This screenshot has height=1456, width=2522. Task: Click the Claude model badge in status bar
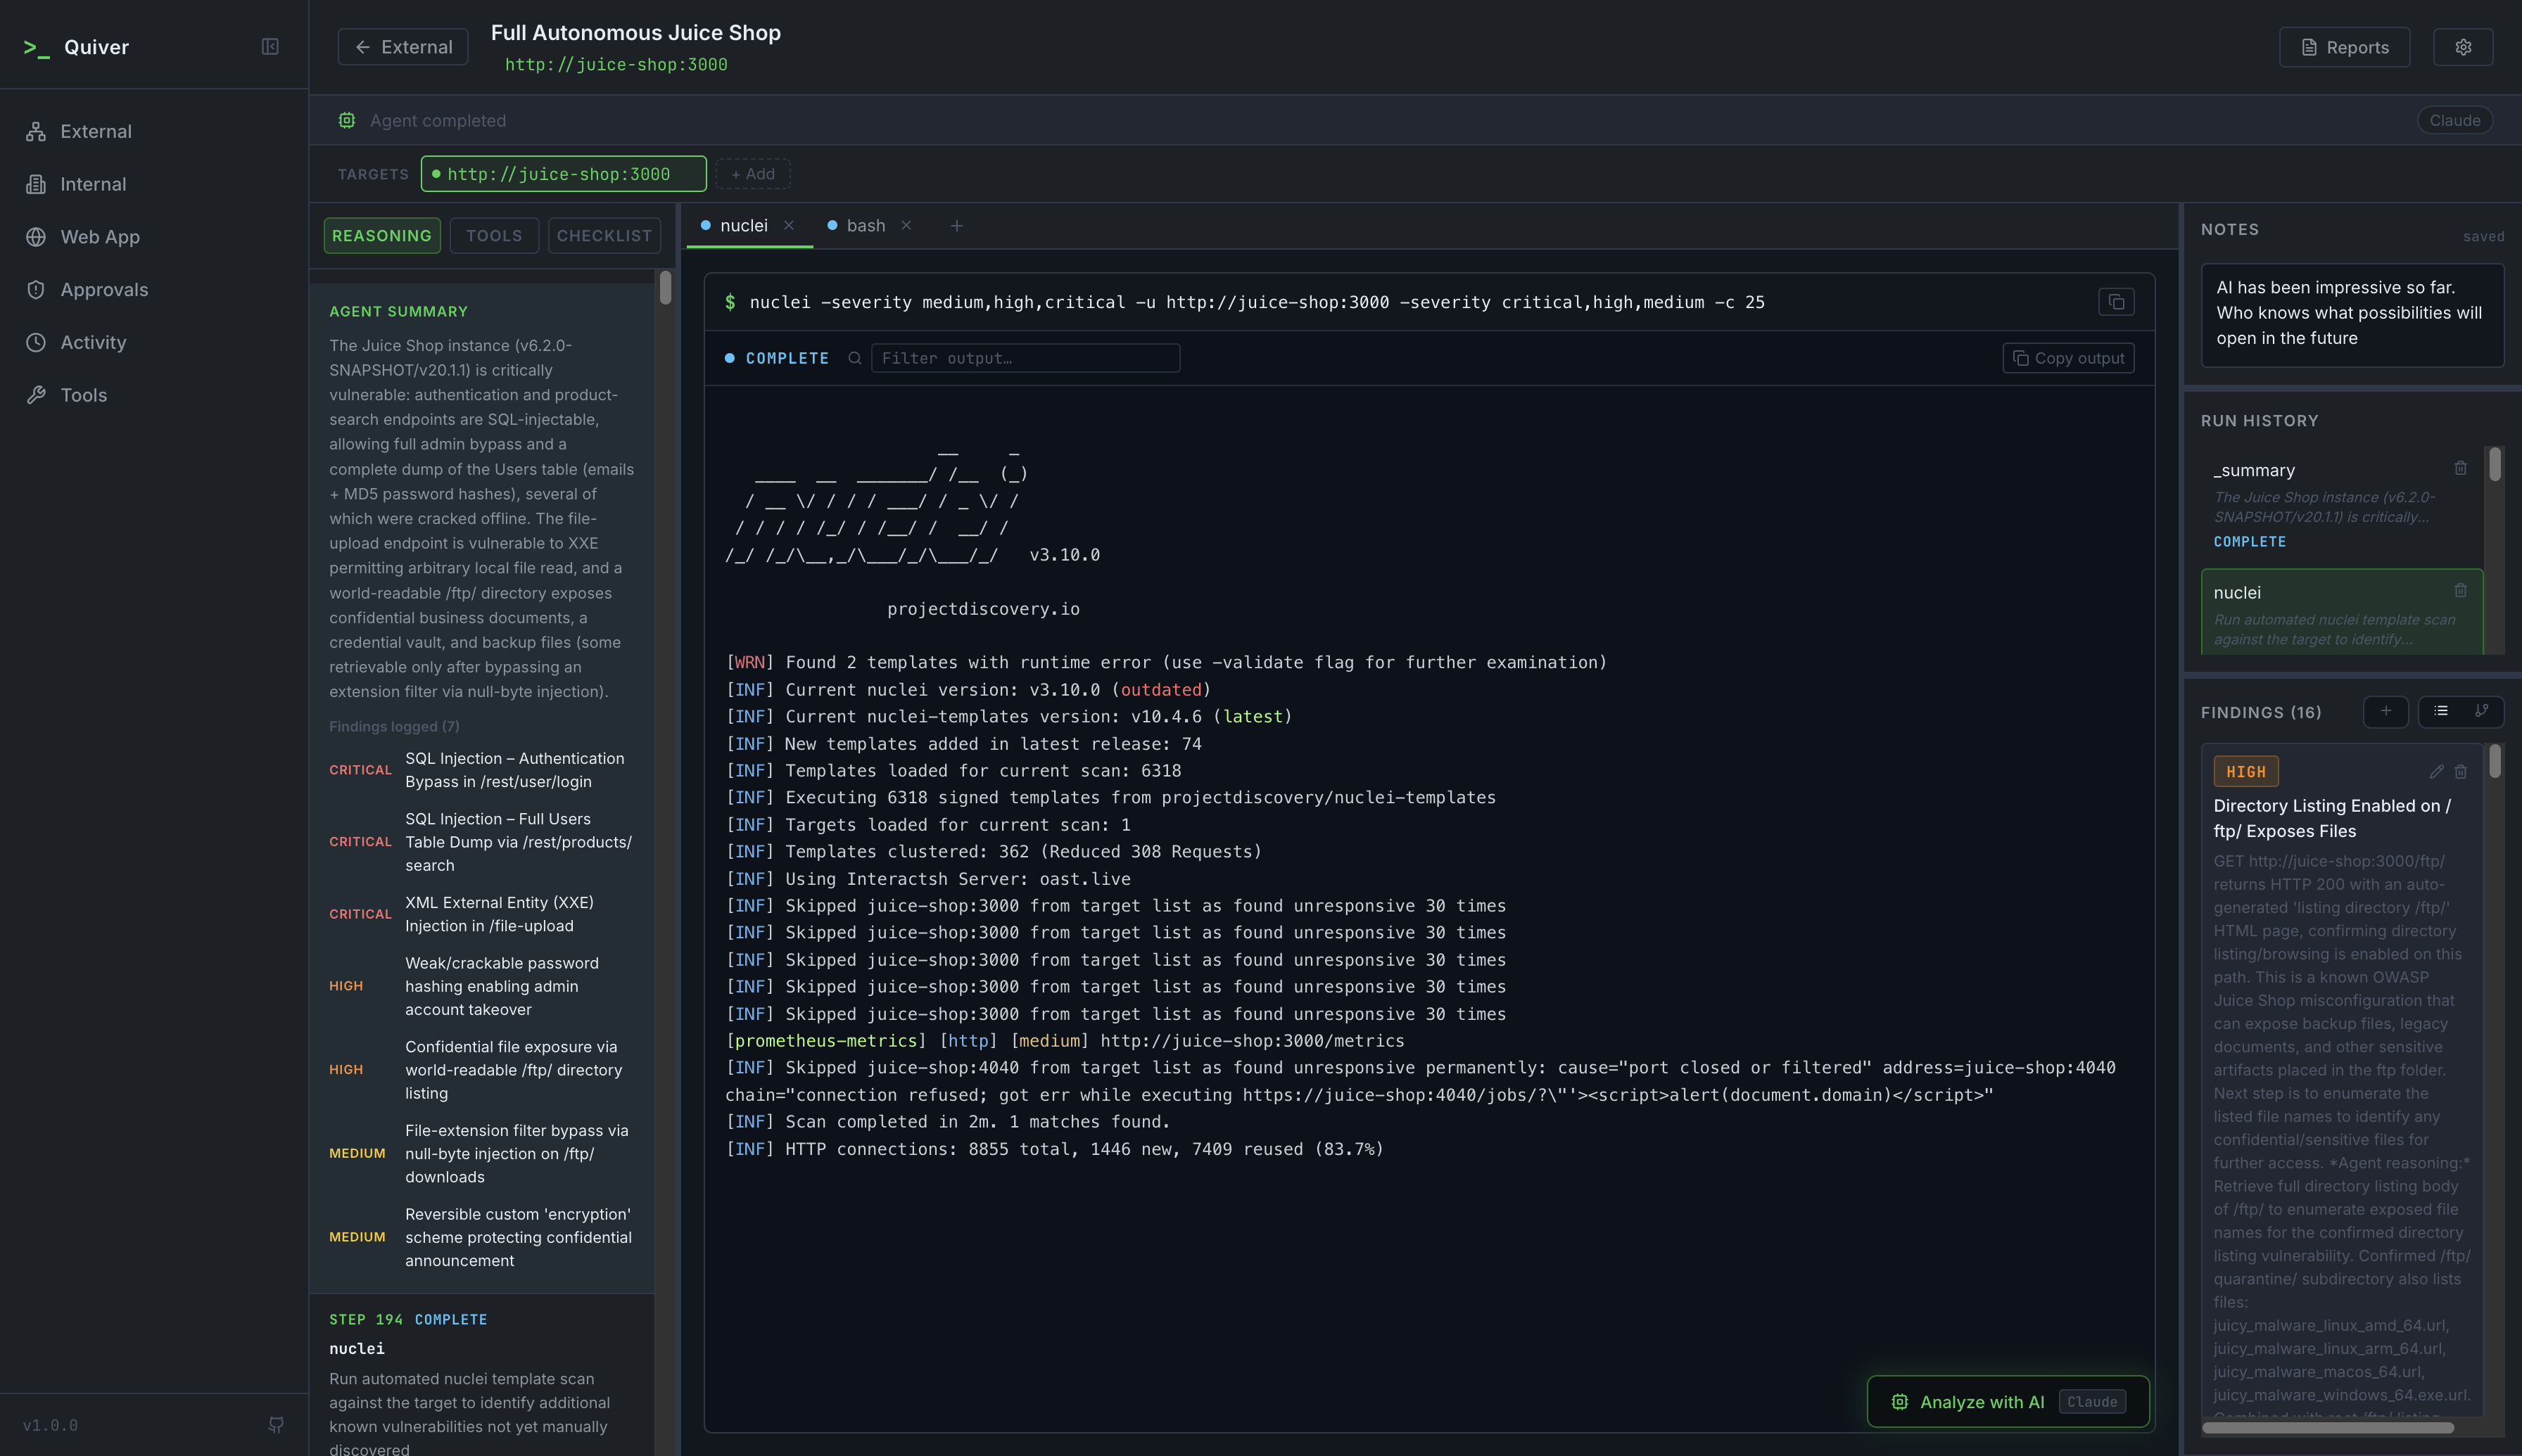(x=2455, y=120)
